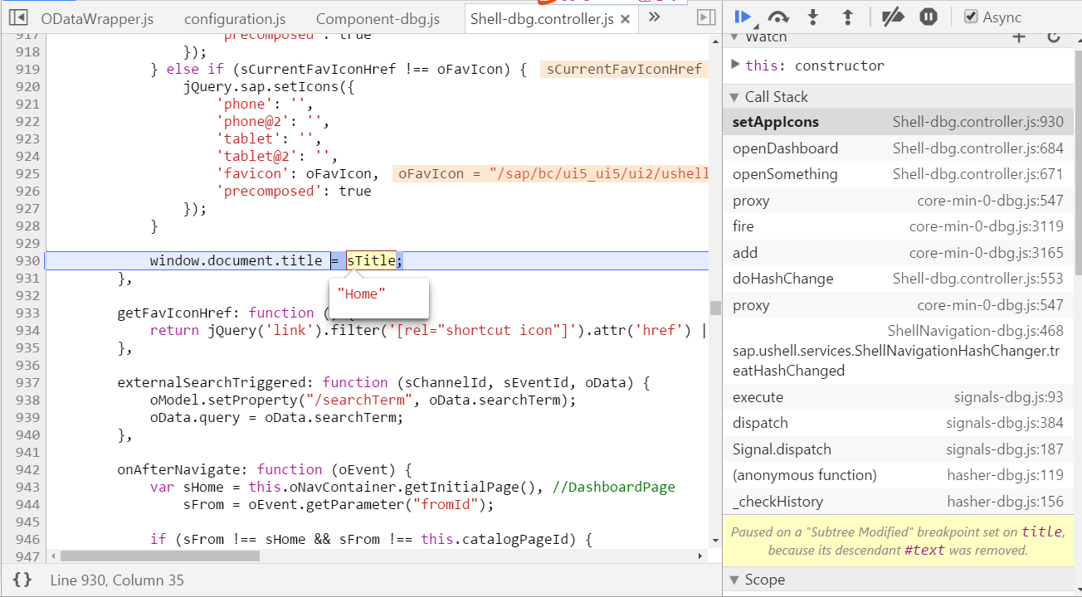Image resolution: width=1082 pixels, height=597 pixels.
Task: Open the (anonymous function) stack frame
Action: pyautogui.click(x=898, y=475)
